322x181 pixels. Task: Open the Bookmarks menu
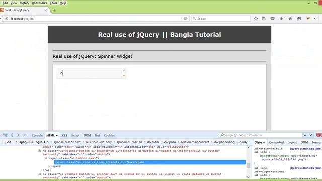click(x=39, y=3)
